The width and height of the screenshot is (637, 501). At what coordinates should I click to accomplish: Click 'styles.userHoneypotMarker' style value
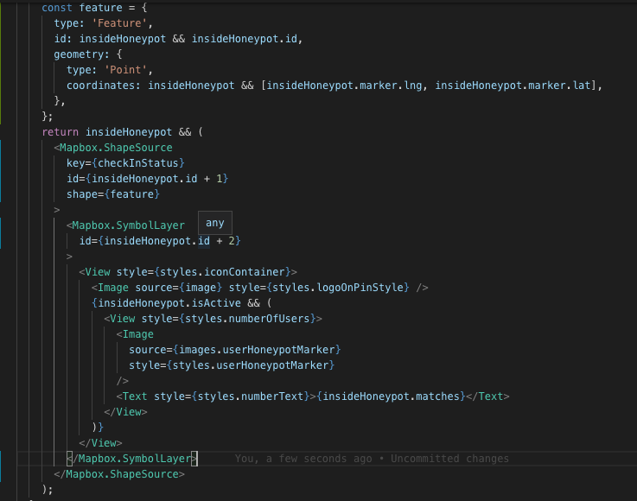[x=251, y=365]
